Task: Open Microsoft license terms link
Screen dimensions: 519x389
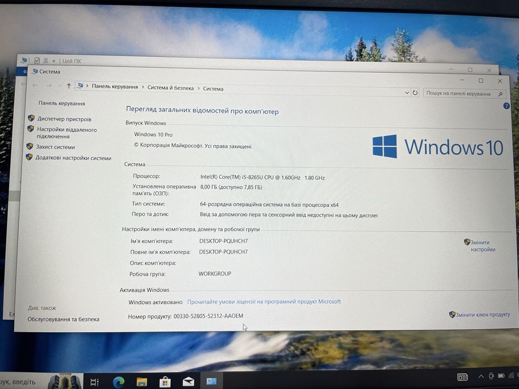Action: point(264,302)
